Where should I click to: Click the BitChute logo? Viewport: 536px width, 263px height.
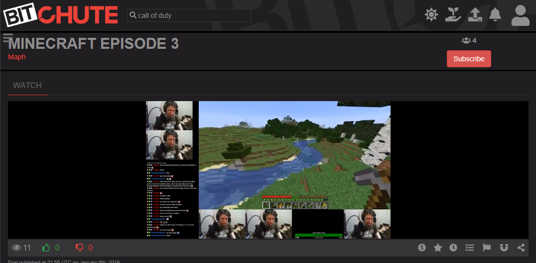(60, 15)
